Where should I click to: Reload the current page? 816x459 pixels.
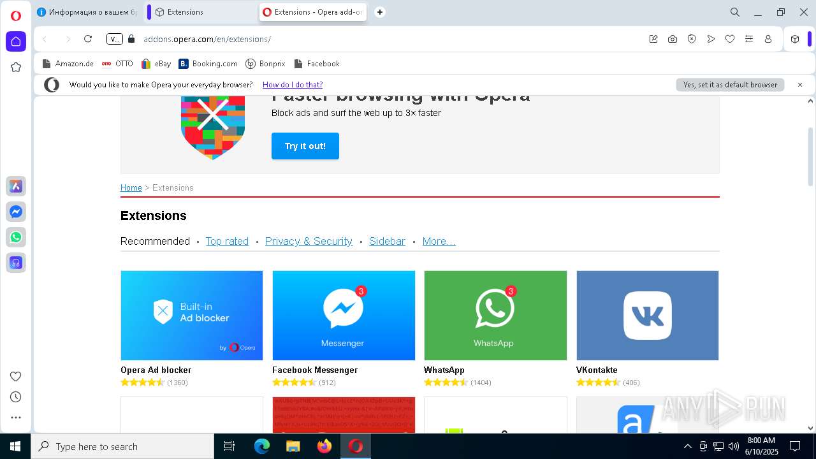[88, 39]
